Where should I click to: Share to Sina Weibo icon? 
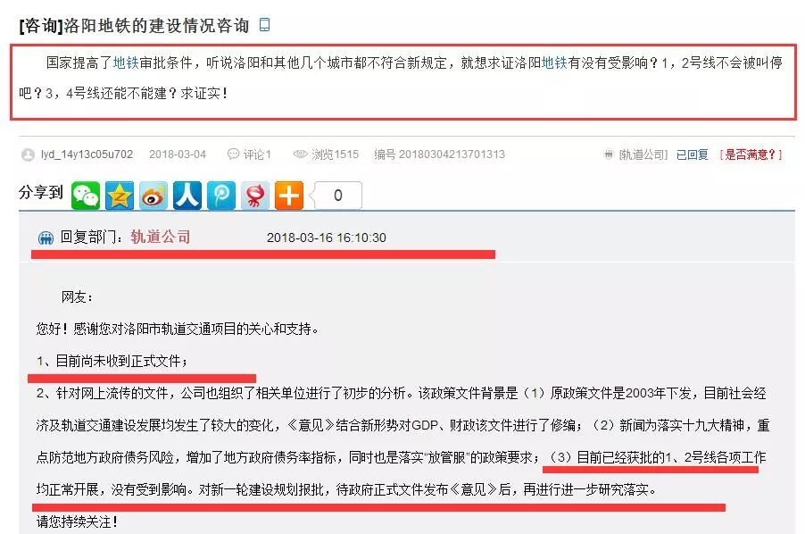pos(154,196)
